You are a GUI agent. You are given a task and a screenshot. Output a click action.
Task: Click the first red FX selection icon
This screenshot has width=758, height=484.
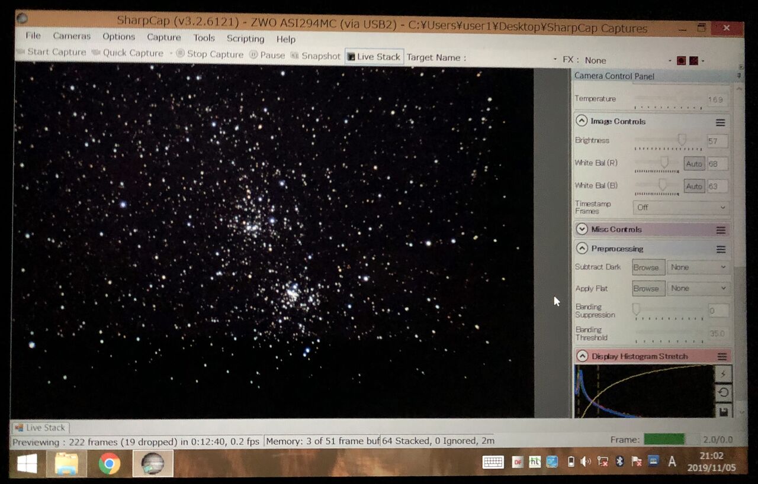point(681,60)
